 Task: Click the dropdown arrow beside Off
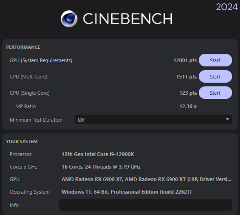(x=227, y=119)
